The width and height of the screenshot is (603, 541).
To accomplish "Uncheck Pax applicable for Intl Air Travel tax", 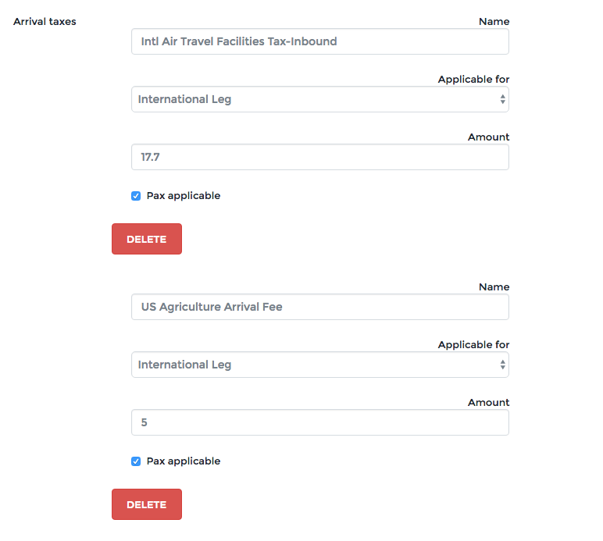I will point(136,196).
